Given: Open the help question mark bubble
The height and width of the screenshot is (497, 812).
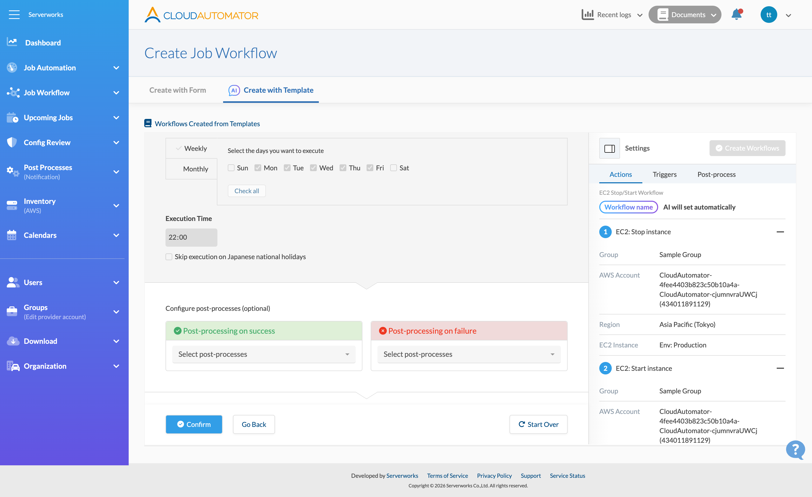Looking at the screenshot, I should [x=795, y=450].
